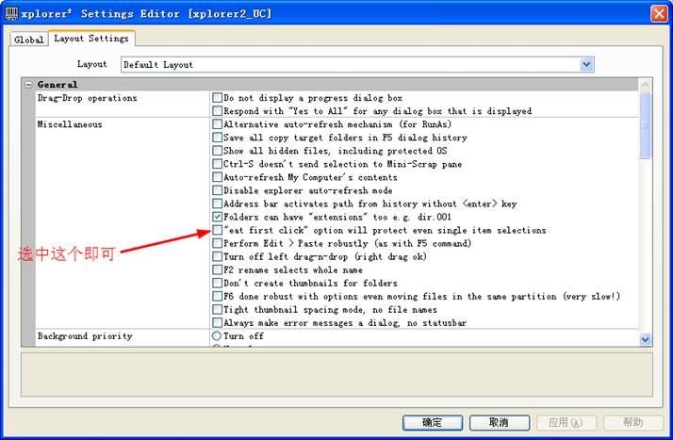Click the 取消 (Cancel) button
The height and width of the screenshot is (440, 673).
tap(502, 422)
